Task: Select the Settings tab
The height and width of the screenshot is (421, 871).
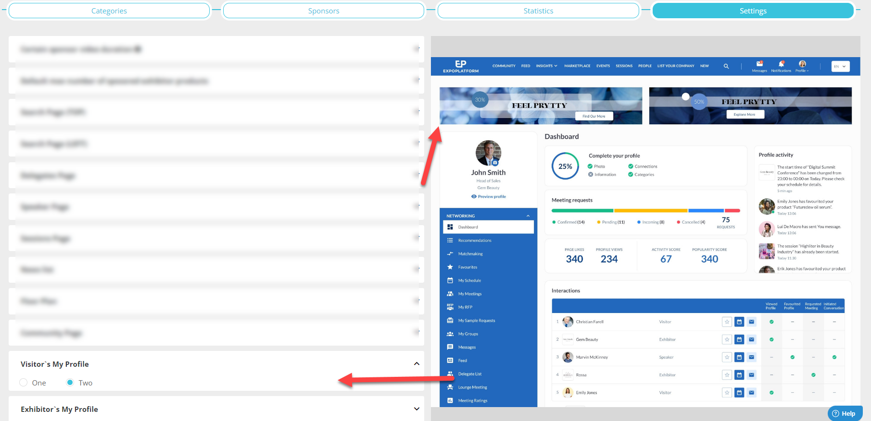Action: (753, 11)
